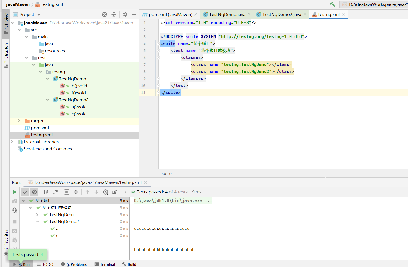Viewport: 408px width, 267px height.
Task: Show more toolbar actions chevrons
Action: tap(126, 192)
